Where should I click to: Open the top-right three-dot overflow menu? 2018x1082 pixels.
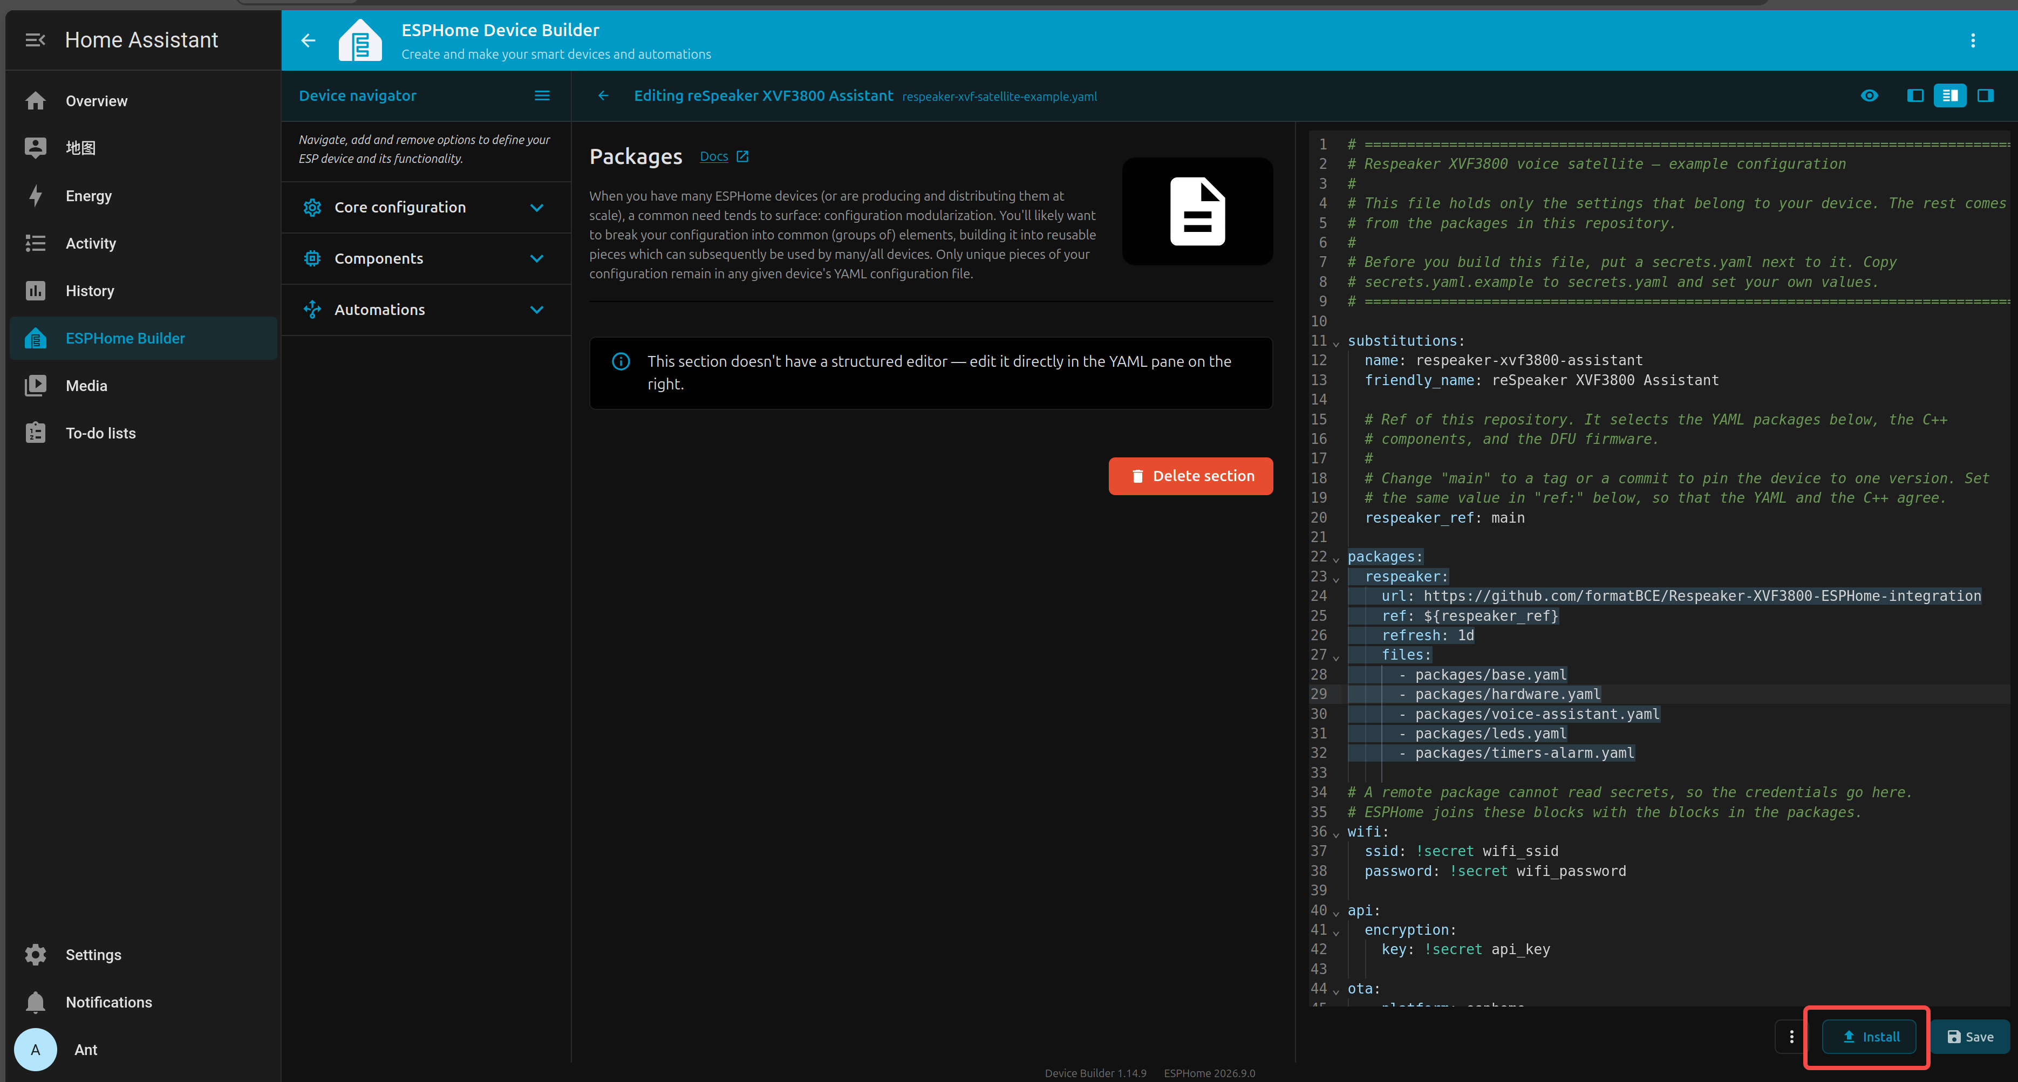[1973, 40]
